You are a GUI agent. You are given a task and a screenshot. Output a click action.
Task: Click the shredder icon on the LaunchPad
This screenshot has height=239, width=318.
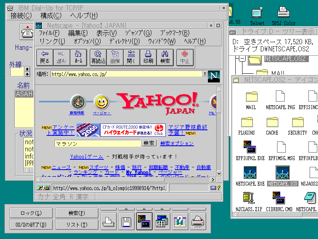198,221
